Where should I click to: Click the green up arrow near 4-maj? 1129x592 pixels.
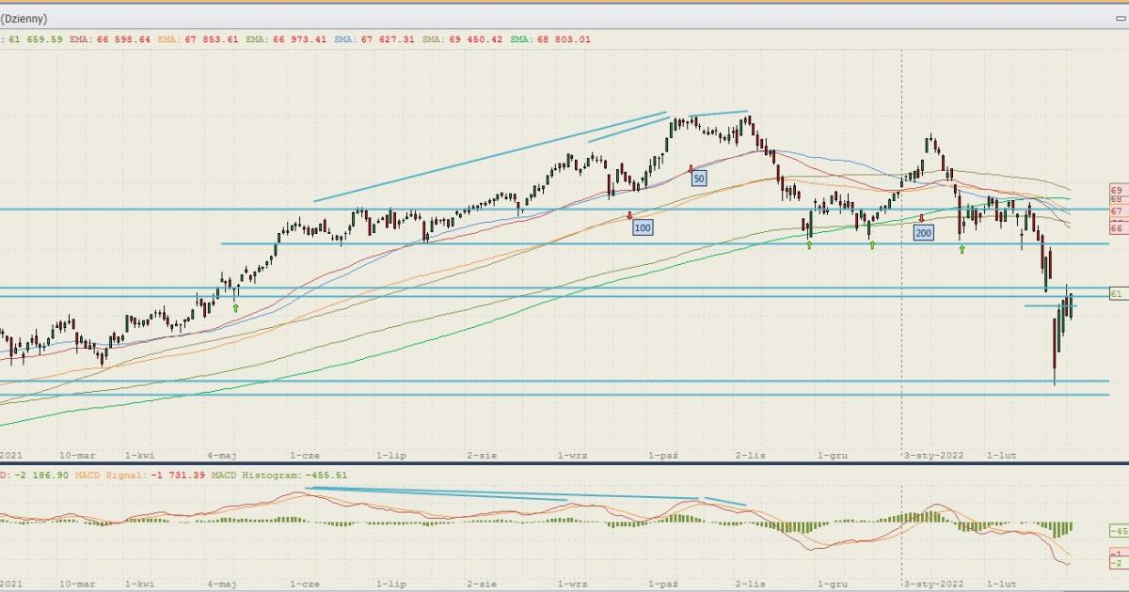point(236,307)
